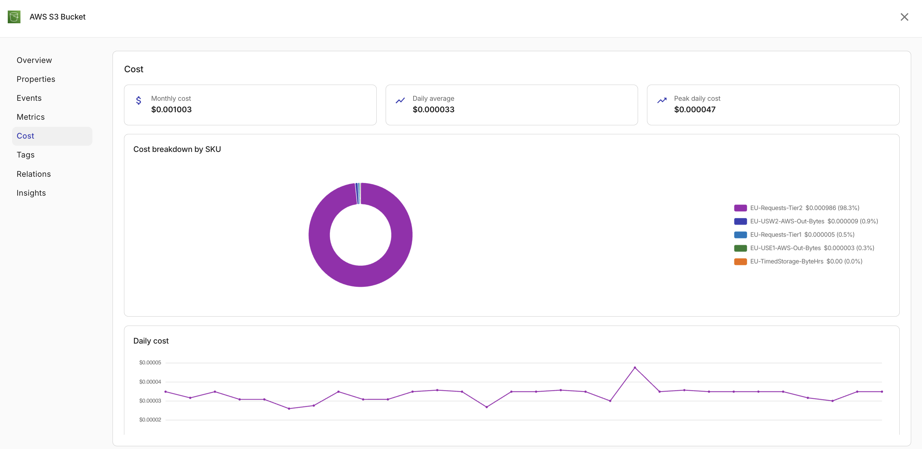Click the AWS S3 Bucket title text
922x449 pixels.
(x=57, y=17)
